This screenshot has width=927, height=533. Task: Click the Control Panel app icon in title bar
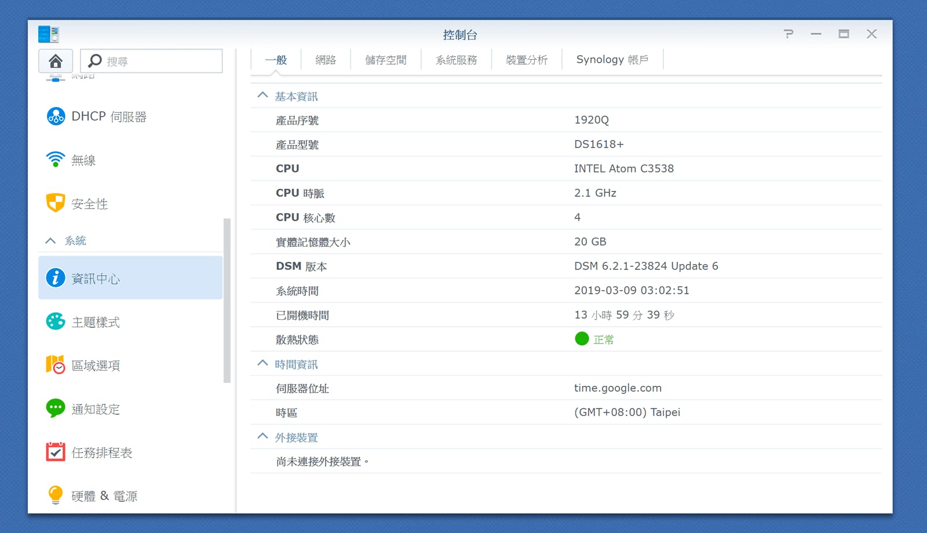[49, 34]
